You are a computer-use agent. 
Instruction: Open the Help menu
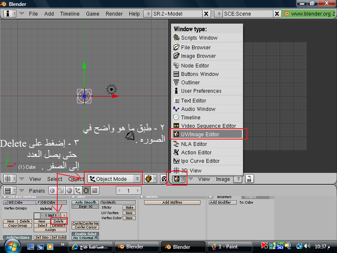(134, 14)
